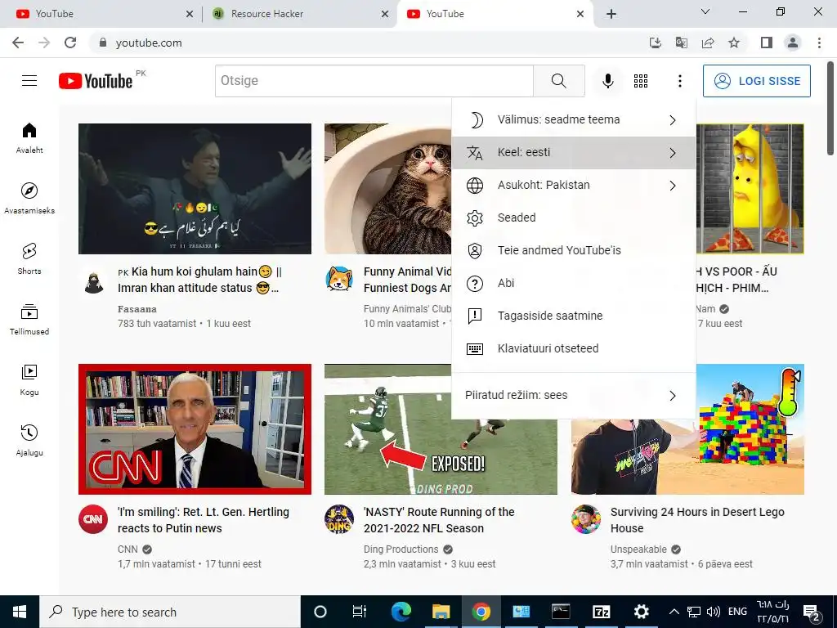Open the hamburger guide menu
Screen dimensions: 837x628
tap(29, 81)
